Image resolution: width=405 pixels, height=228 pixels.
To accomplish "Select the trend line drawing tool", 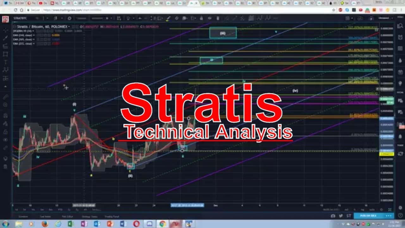I will pos(5,38).
